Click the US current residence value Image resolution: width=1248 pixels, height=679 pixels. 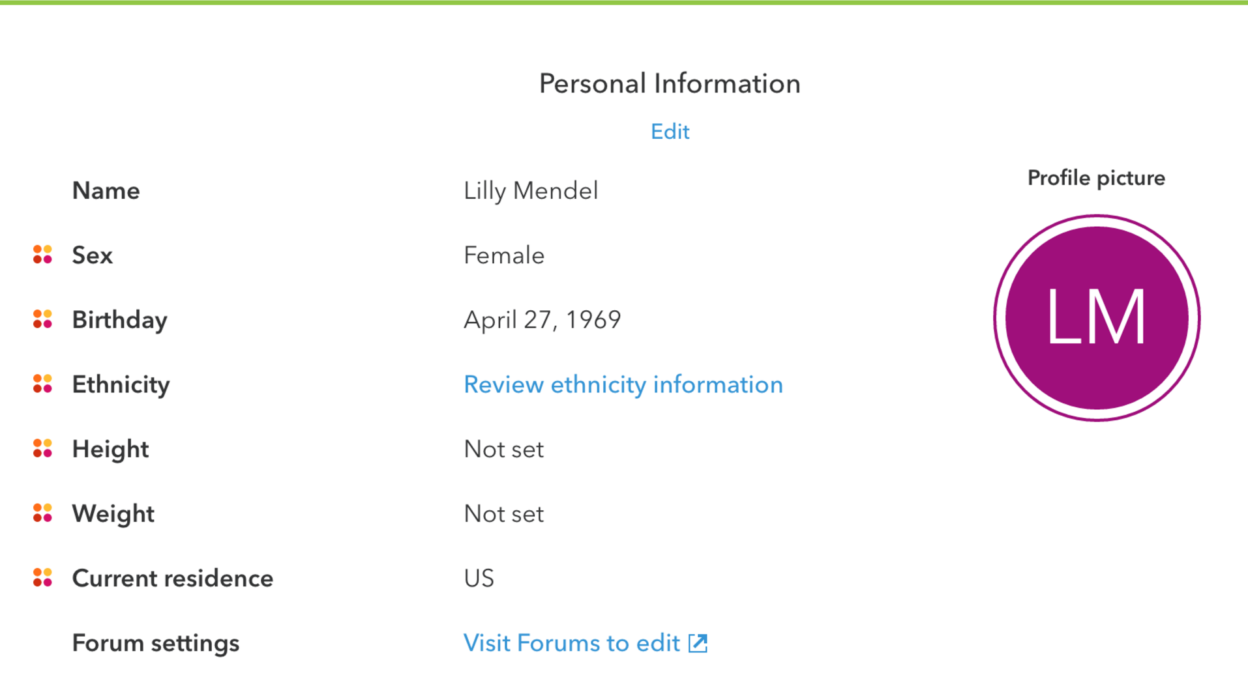pos(479,578)
